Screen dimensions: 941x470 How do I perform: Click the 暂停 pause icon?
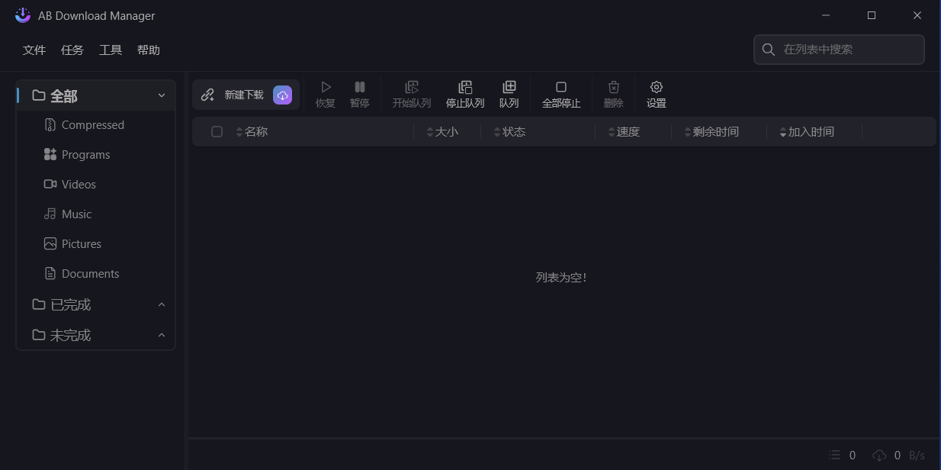coord(360,87)
